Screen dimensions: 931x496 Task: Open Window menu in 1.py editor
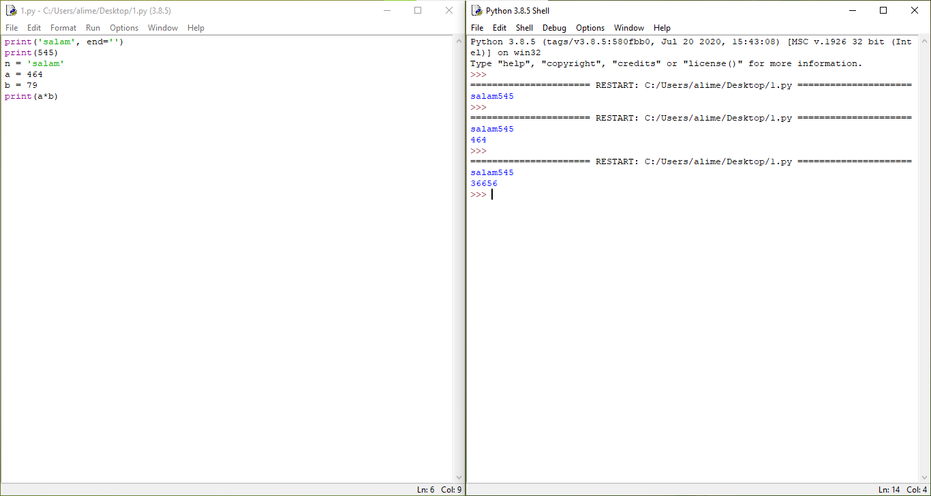point(163,28)
